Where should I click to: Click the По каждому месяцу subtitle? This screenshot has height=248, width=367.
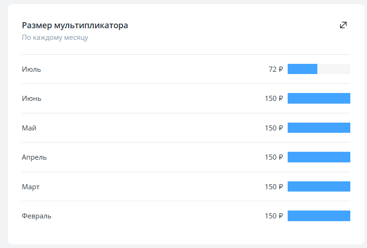(55, 37)
